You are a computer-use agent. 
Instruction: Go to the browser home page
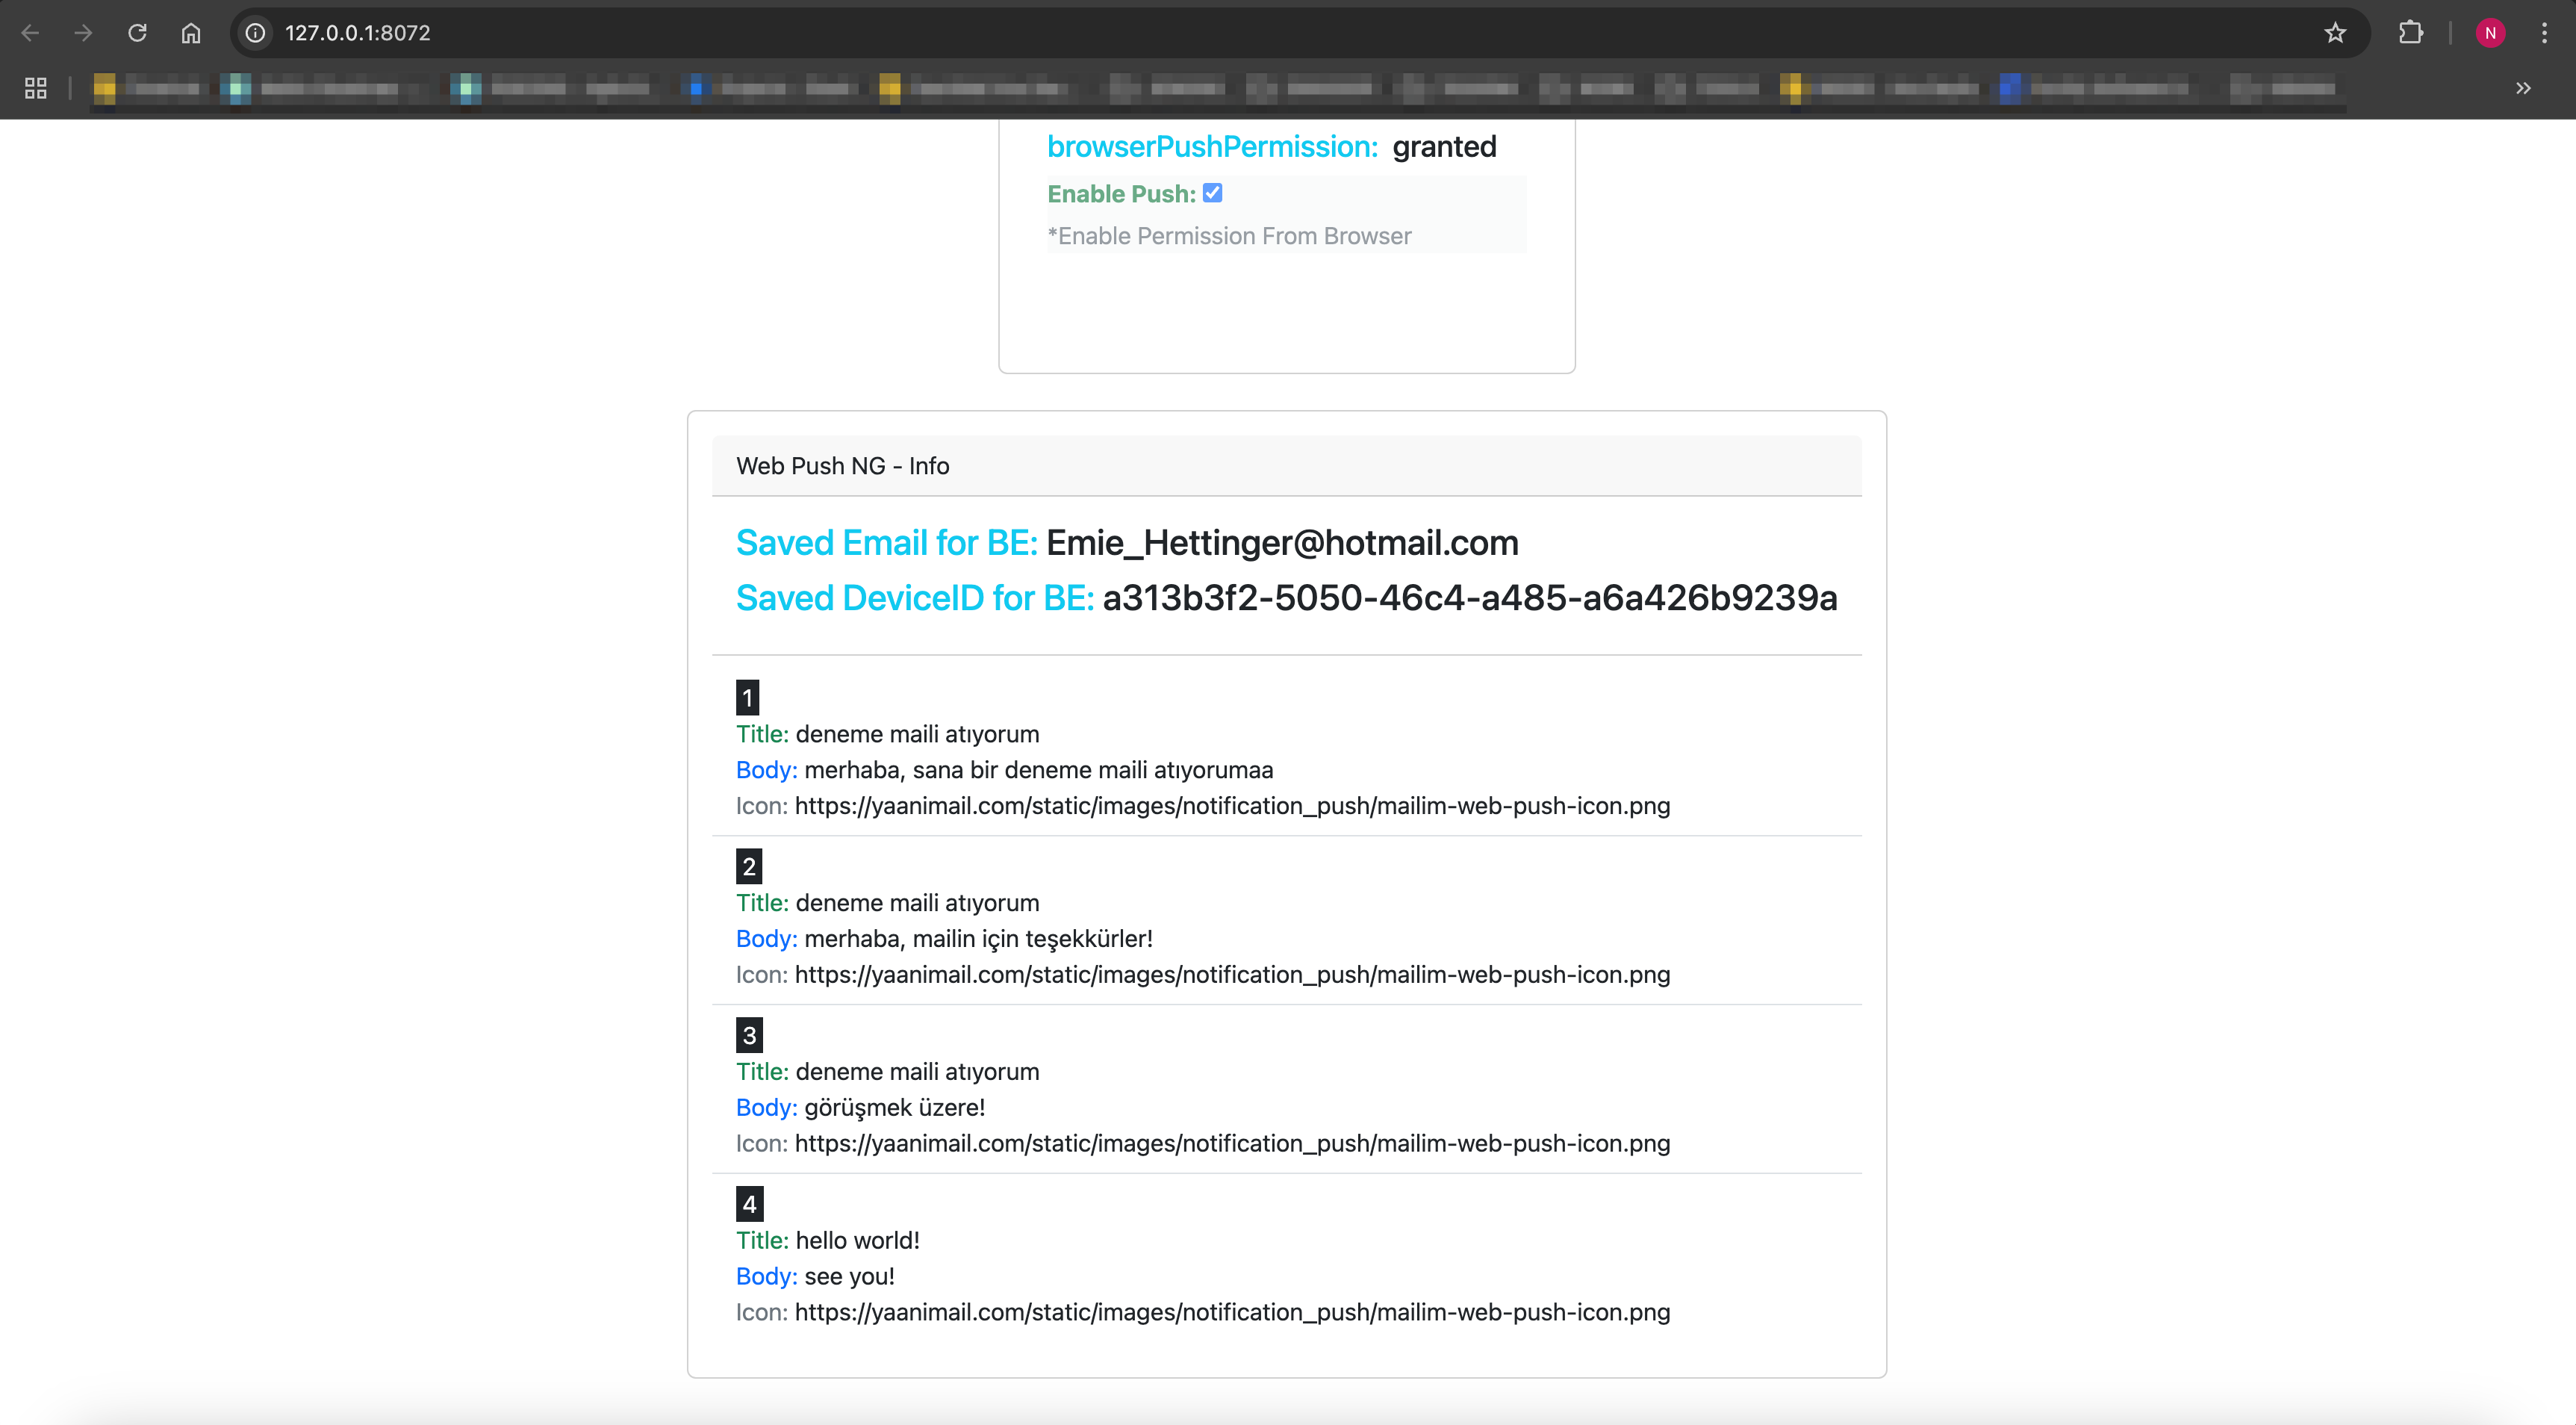pos(191,33)
